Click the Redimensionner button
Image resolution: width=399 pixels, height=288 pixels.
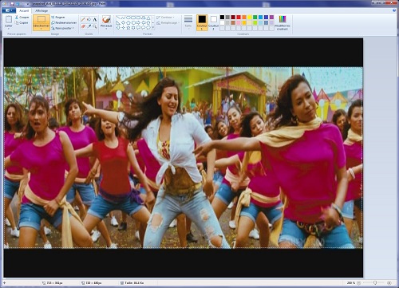[64, 22]
